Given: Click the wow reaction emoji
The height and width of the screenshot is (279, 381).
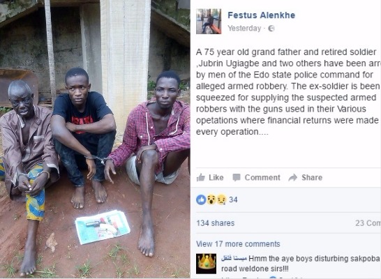Looking at the screenshot, I should click(211, 199).
